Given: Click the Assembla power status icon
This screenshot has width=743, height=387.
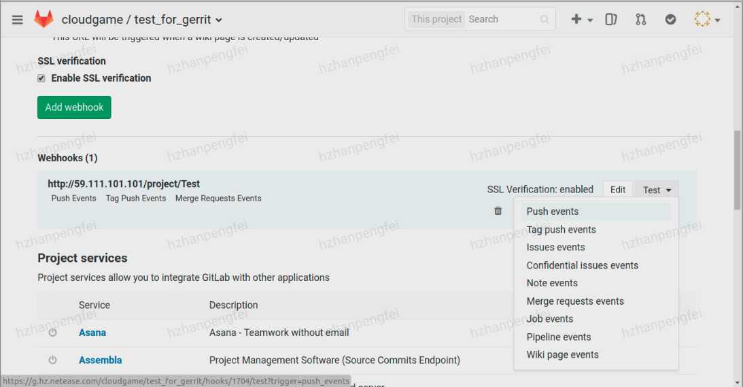Looking at the screenshot, I should (52, 360).
